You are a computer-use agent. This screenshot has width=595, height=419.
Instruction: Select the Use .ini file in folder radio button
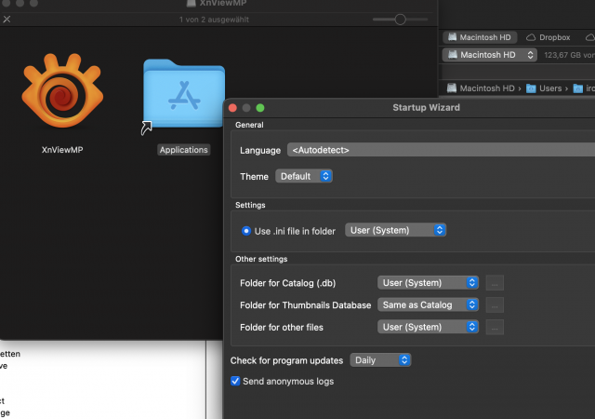coord(246,231)
